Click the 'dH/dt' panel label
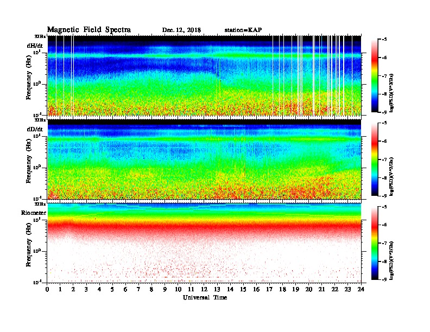This screenshot has height=332, width=430. pyautogui.click(x=35, y=46)
